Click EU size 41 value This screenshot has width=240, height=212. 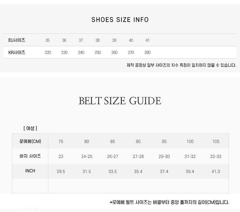[147, 40]
